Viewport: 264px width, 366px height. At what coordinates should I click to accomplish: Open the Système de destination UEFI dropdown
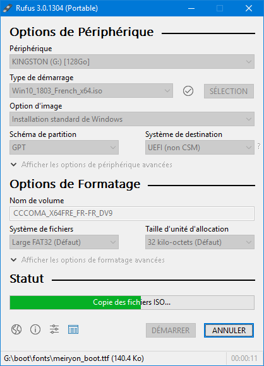click(x=200, y=147)
